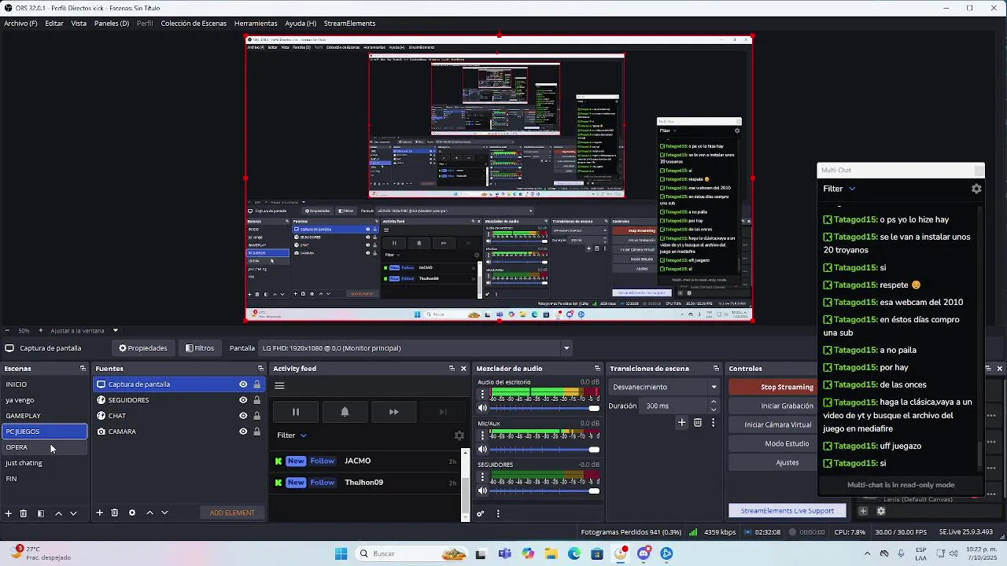Expand Multi-Chat Filter dropdown
This screenshot has width=1007, height=566.
click(x=839, y=189)
